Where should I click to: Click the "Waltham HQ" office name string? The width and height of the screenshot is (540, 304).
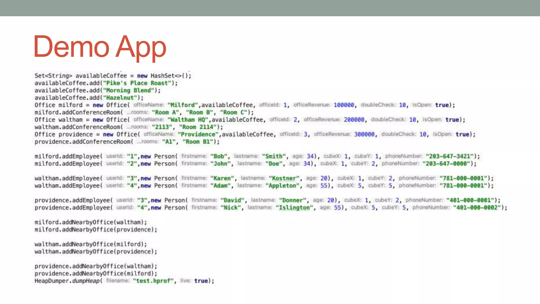(x=188, y=120)
